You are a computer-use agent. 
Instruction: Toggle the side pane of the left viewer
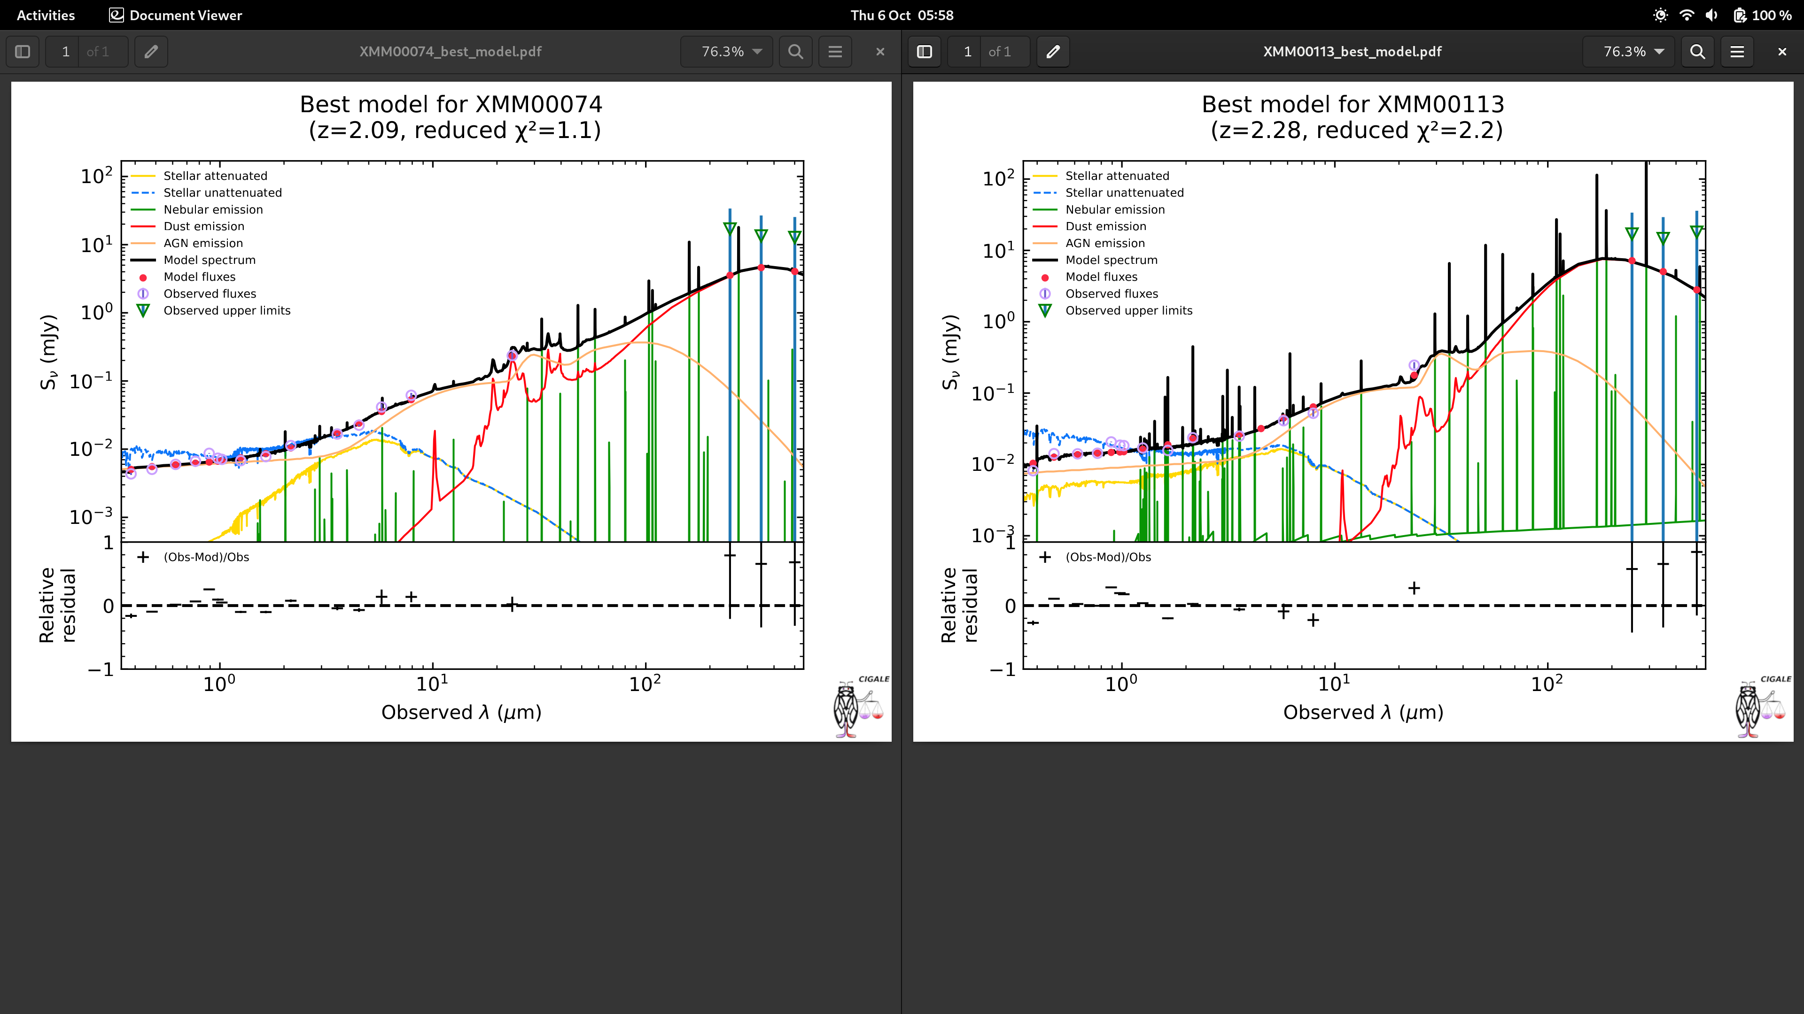(x=22, y=51)
